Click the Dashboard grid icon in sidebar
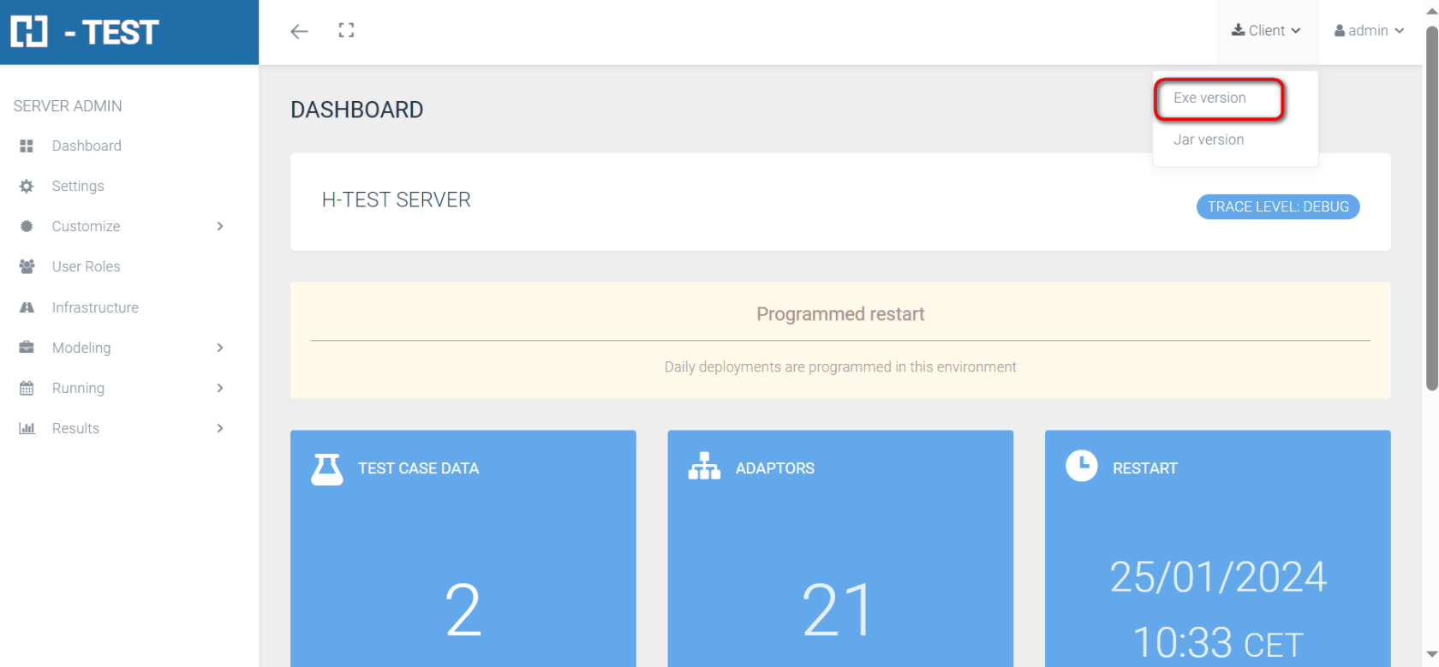1439x667 pixels. 27,146
